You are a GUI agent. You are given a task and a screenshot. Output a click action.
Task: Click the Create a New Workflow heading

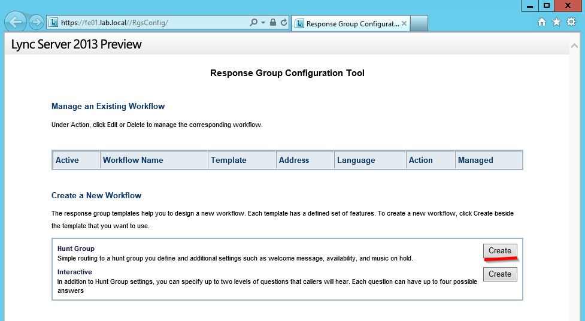pyautogui.click(x=96, y=196)
